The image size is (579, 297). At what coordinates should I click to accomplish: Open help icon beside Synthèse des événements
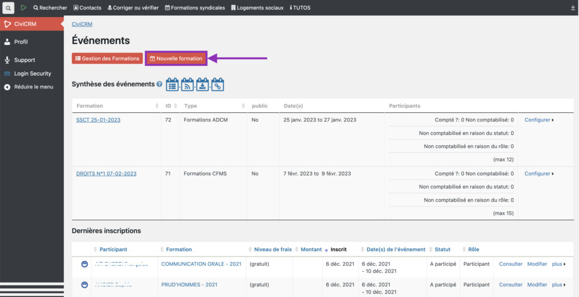point(159,85)
